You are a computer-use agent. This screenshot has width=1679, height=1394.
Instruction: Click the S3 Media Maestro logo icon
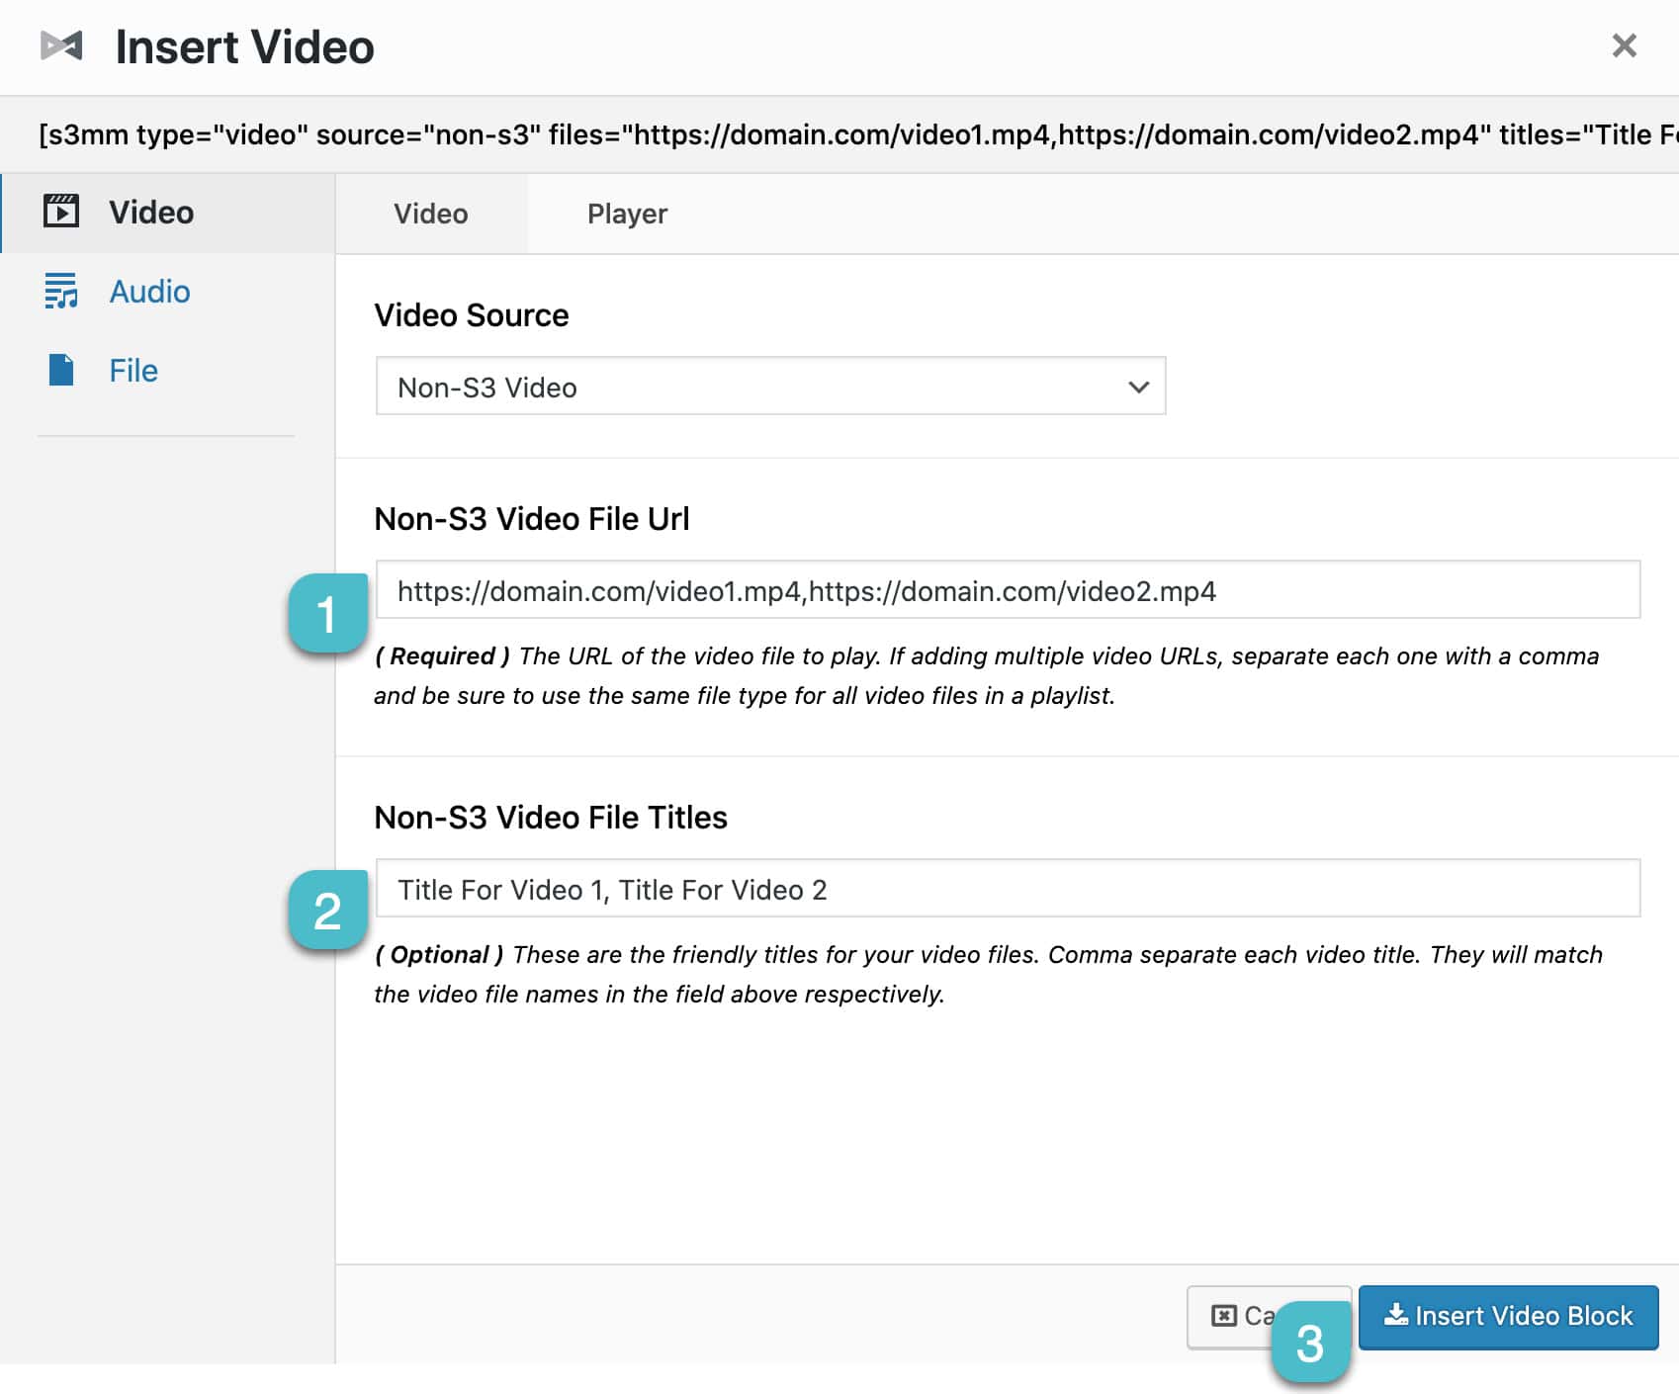click(61, 45)
